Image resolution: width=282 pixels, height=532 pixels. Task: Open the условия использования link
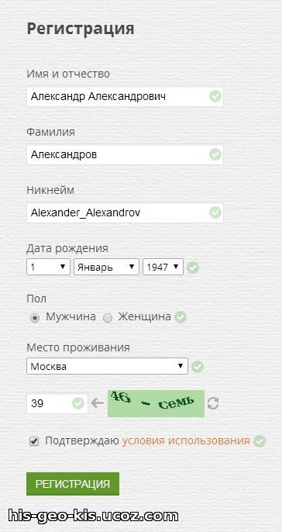coord(186,441)
